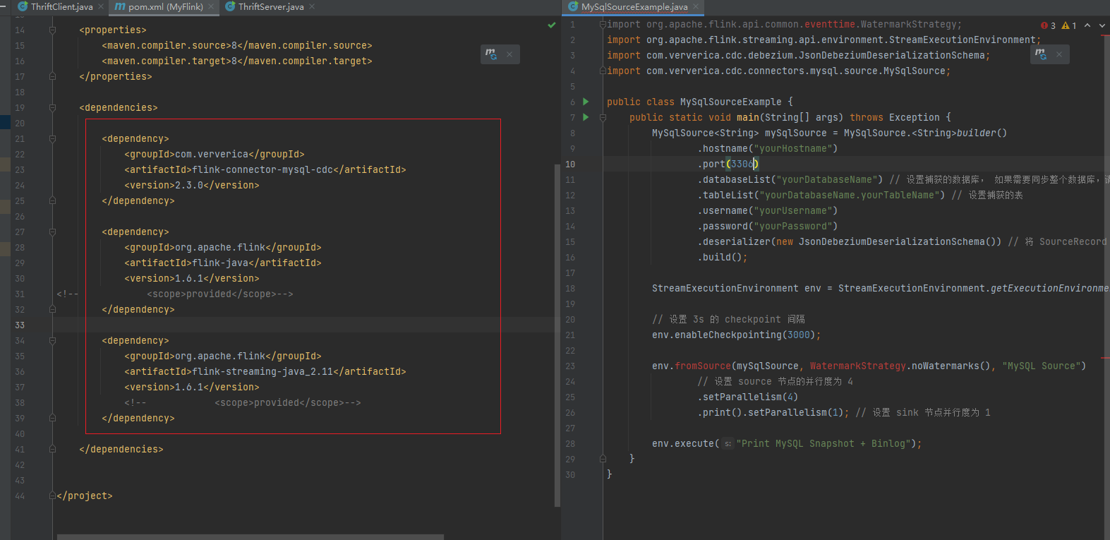Click the fold marker at </properties> on line 17
This screenshot has height=540, width=1110.
52,77
